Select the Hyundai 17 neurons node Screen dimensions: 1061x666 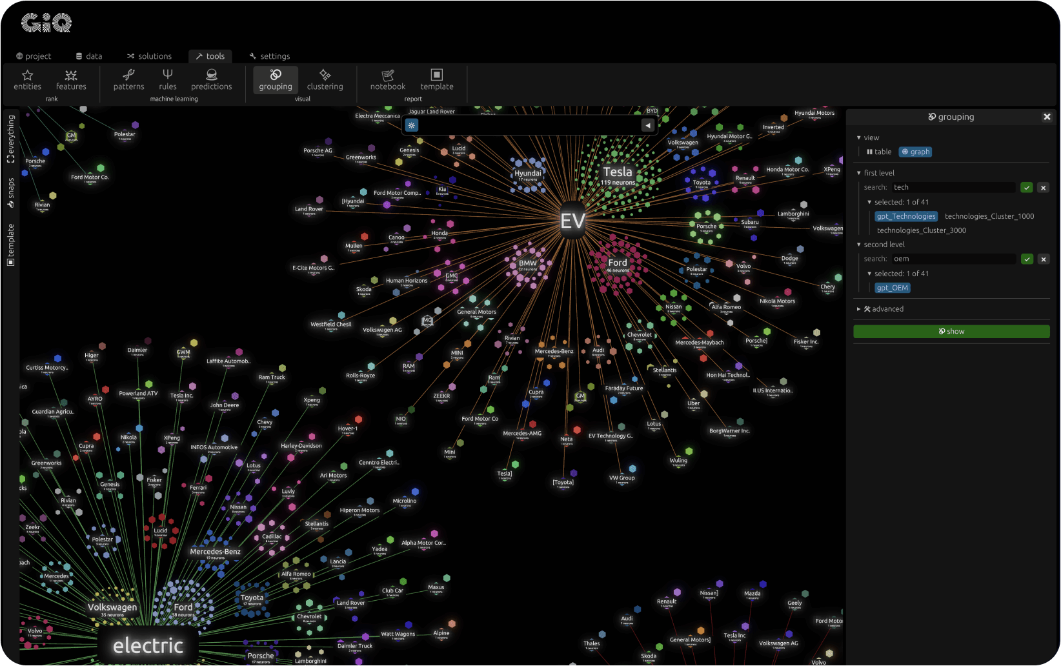528,174
